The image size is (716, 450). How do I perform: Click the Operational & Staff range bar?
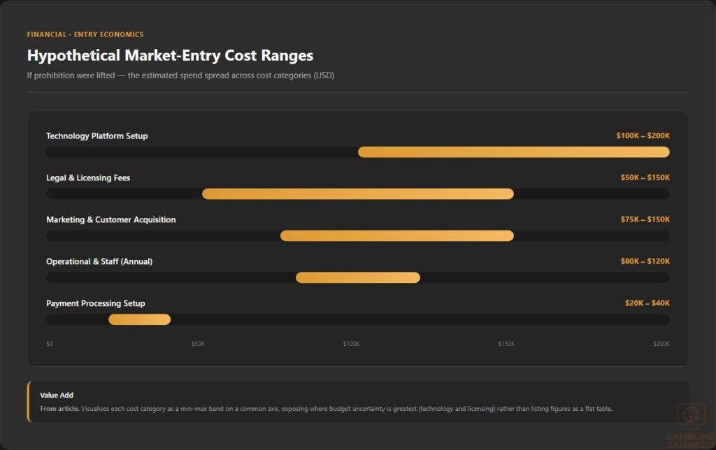pos(358,277)
